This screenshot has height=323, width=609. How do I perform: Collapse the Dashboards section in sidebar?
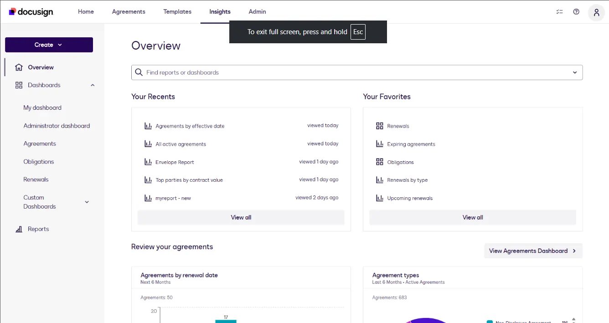pyautogui.click(x=93, y=85)
